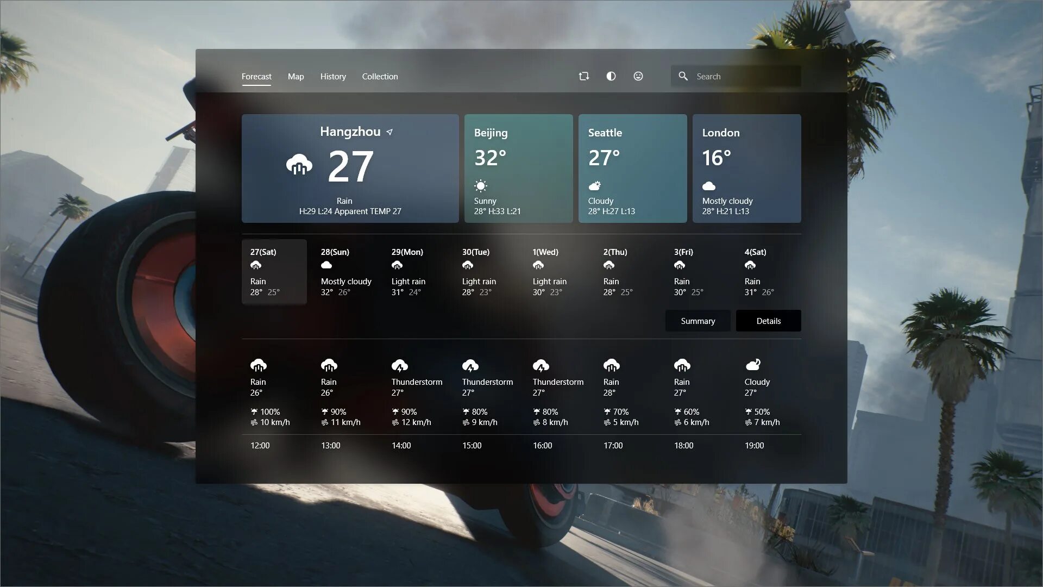Click the contrast/theme toggle icon

pyautogui.click(x=611, y=76)
